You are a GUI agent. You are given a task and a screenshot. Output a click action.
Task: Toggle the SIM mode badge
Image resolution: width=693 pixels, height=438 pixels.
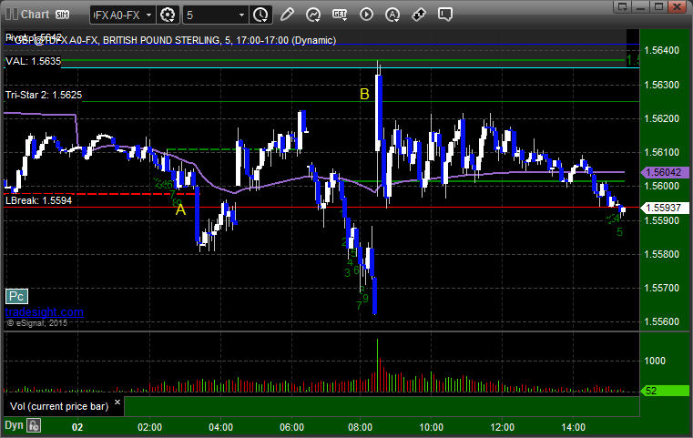(62, 15)
